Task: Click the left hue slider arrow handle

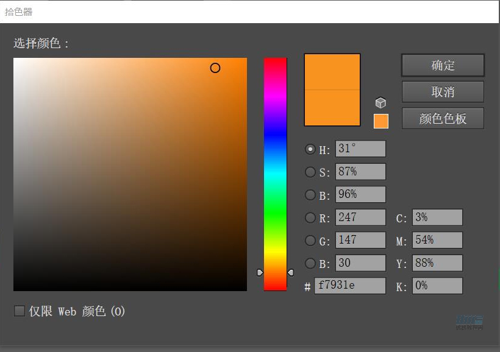Action: (260, 273)
